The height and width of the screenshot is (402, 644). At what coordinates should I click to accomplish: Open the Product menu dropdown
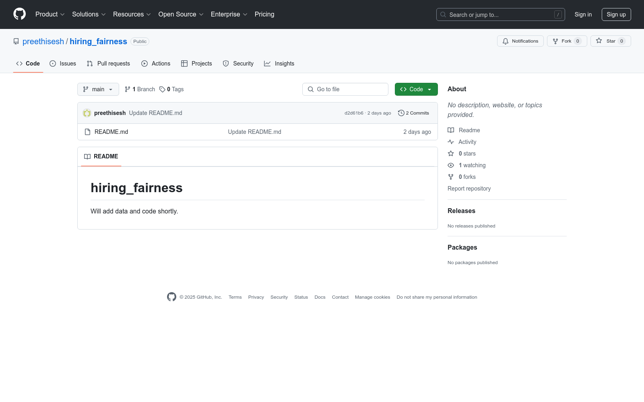click(x=50, y=14)
